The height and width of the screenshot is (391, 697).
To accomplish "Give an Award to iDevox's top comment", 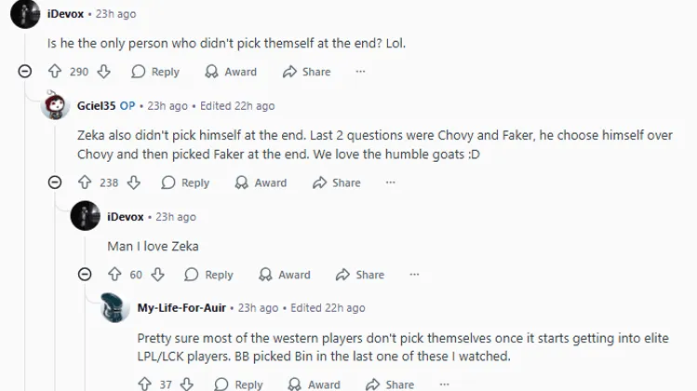I will point(231,72).
